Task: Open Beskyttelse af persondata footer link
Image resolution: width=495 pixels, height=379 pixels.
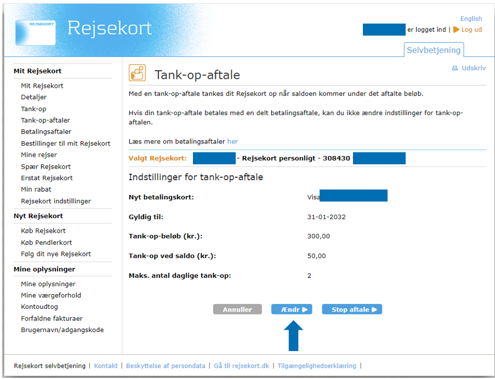Action: pos(166,366)
